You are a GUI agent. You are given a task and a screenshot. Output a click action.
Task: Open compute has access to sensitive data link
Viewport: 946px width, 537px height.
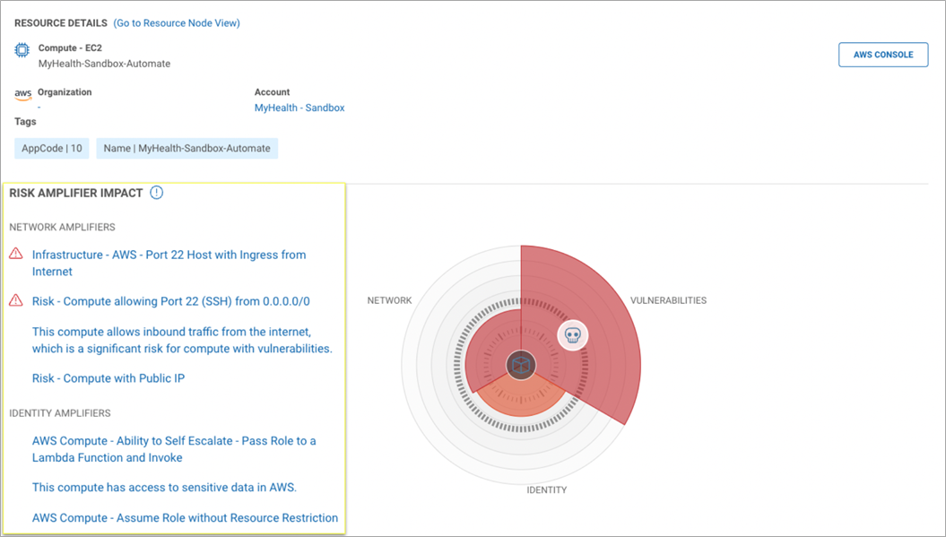(164, 487)
